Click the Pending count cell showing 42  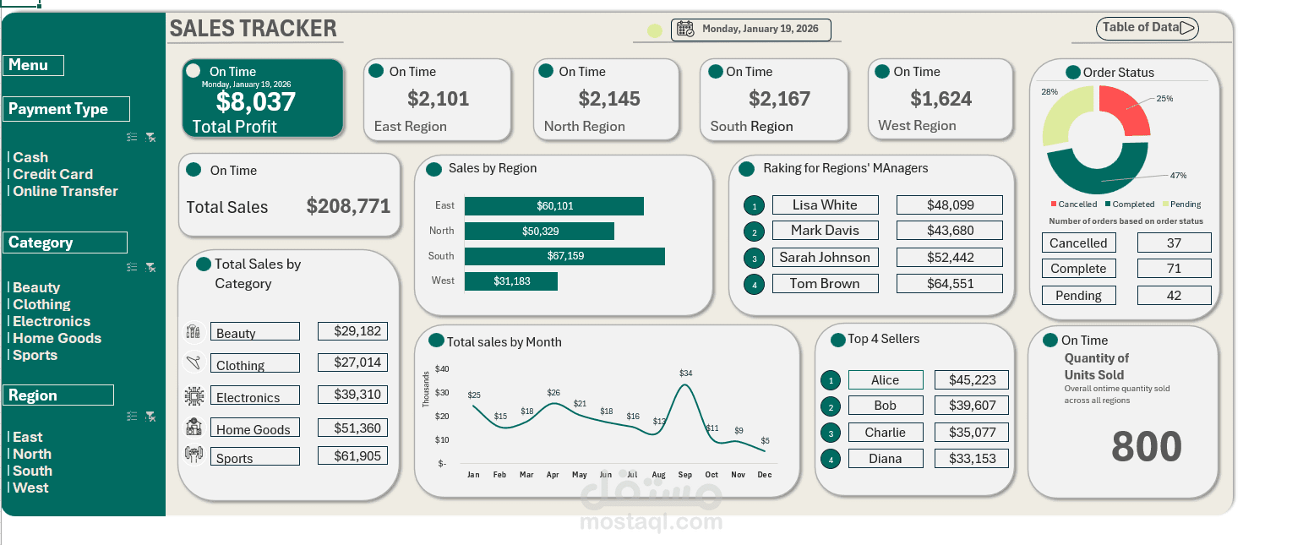point(1174,296)
